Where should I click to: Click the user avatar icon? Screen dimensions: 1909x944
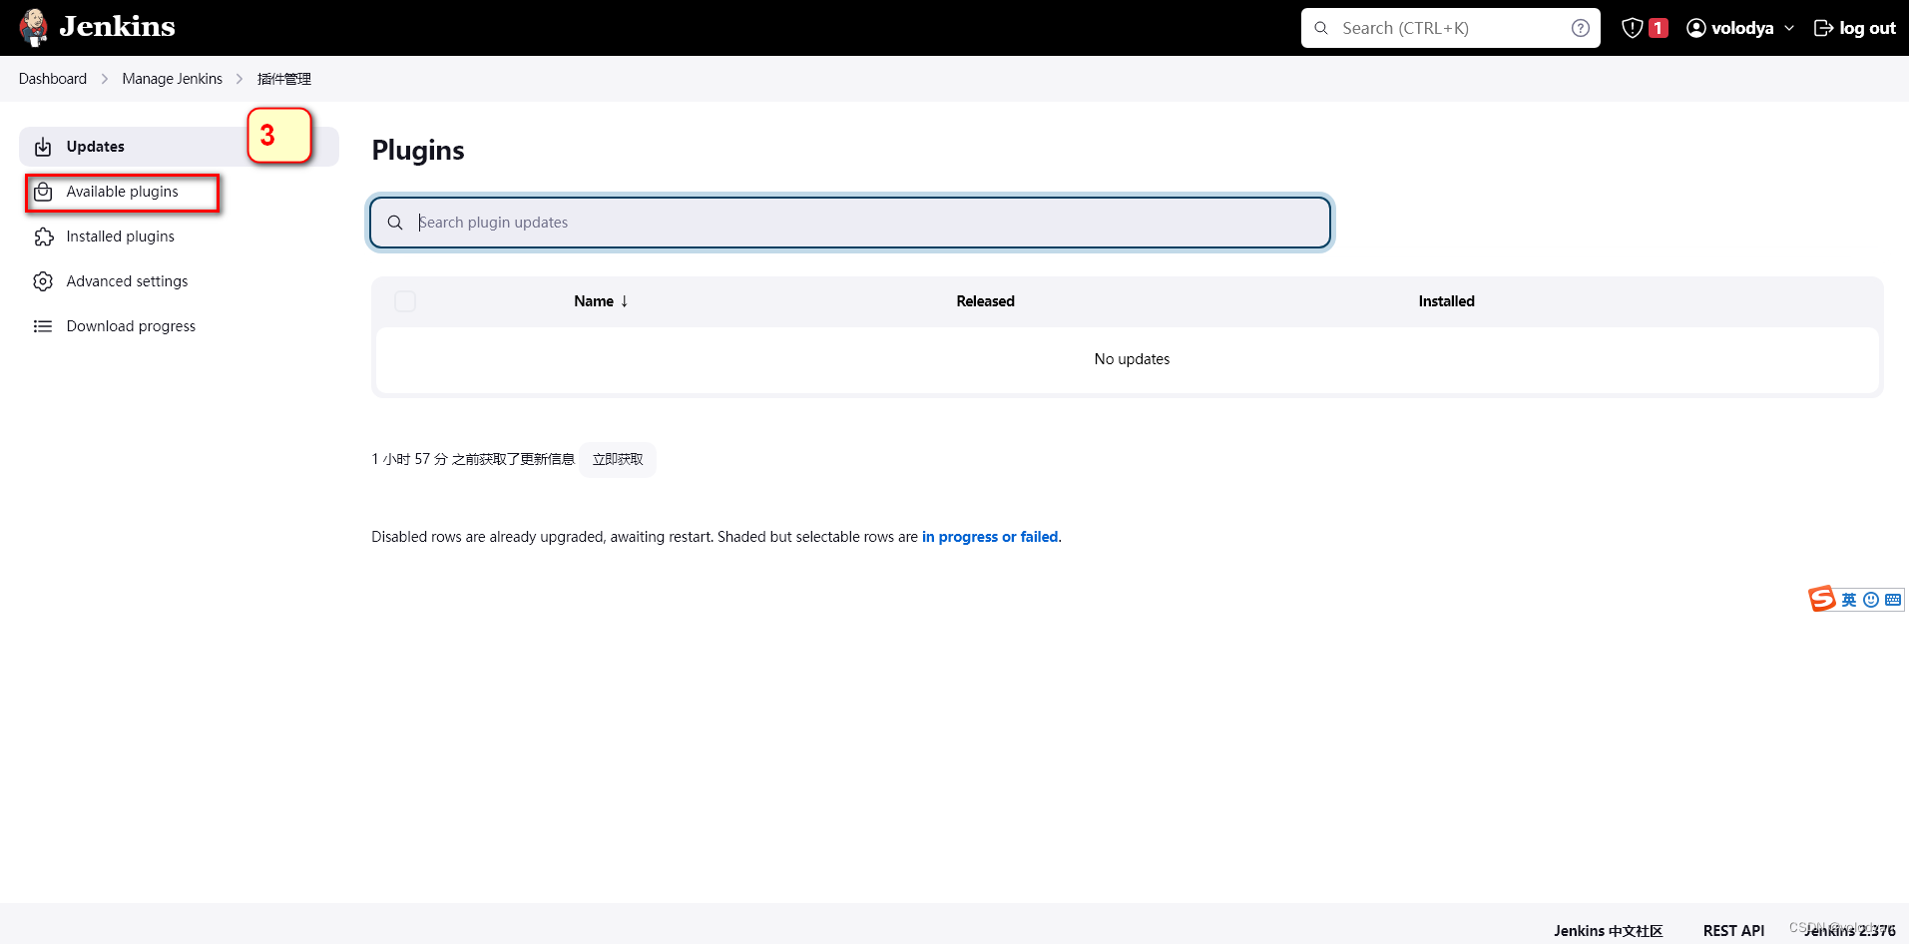coord(1696,28)
